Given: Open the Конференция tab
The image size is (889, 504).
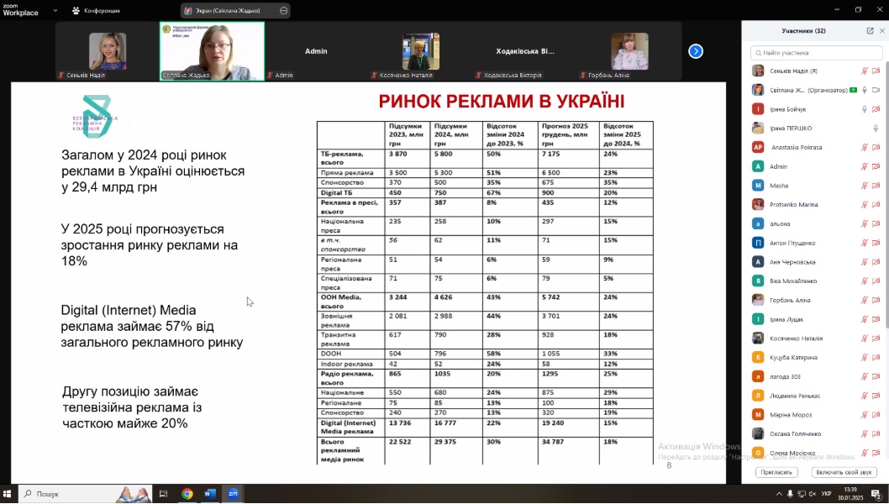Looking at the screenshot, I should [x=96, y=10].
